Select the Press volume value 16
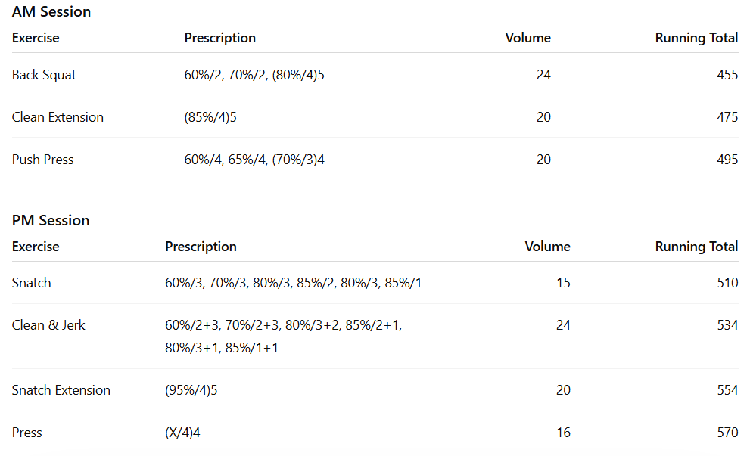 562,433
